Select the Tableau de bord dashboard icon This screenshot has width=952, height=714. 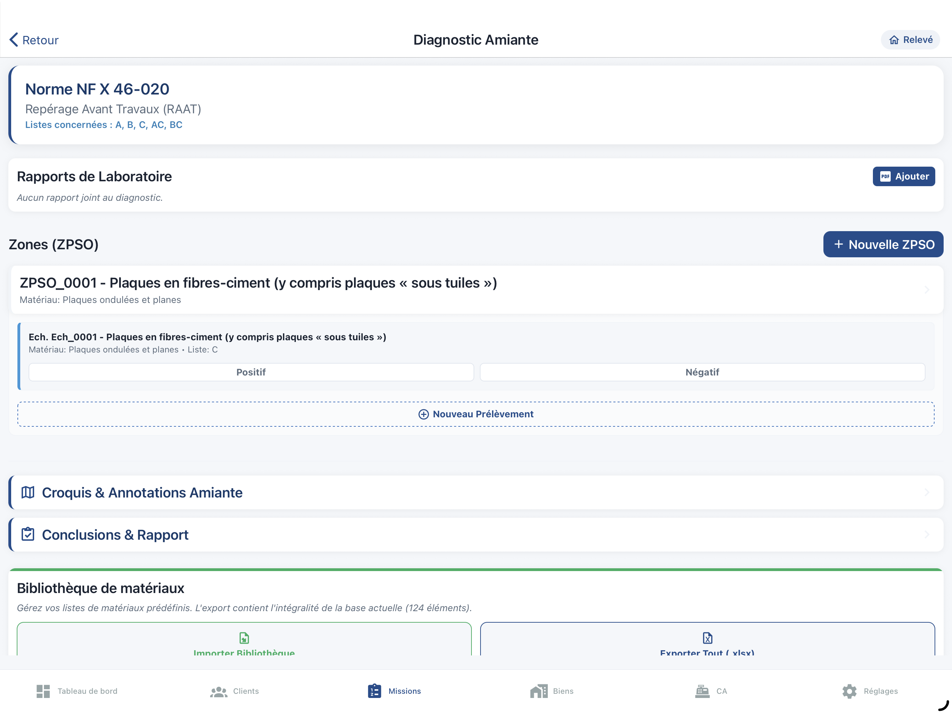[43, 691]
